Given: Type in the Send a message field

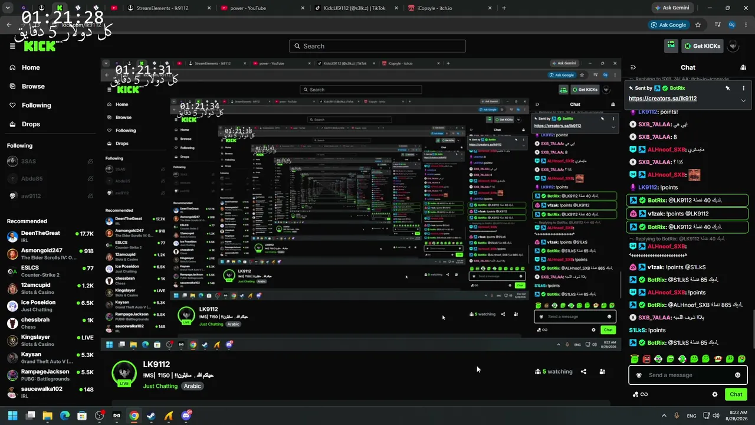Looking at the screenshot, I should coord(688,375).
